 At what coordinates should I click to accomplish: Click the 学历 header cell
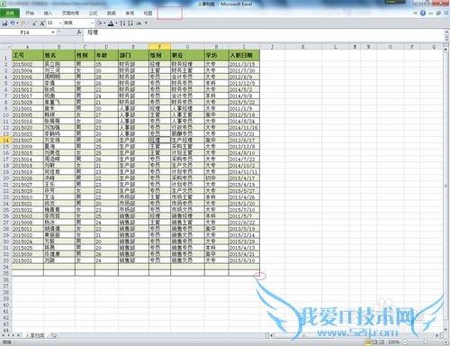[217, 55]
